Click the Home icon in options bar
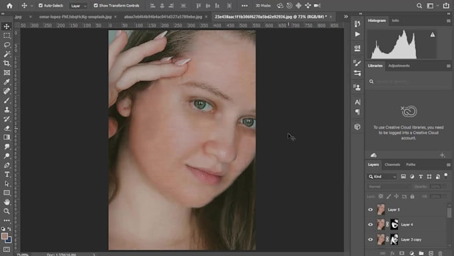Viewport: 454px width, 256px height. click(9, 5)
